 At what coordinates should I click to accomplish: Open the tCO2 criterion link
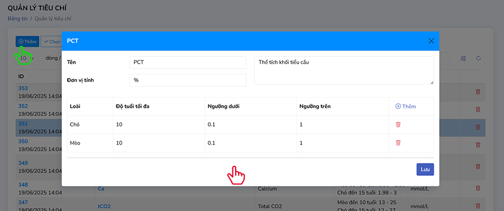(104, 207)
